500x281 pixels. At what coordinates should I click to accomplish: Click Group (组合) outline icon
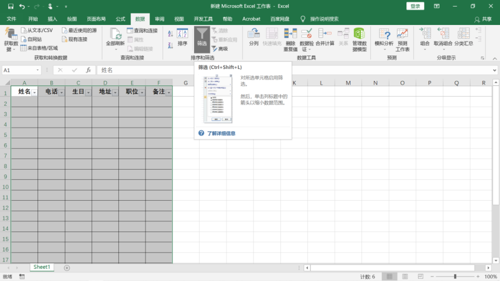point(424,39)
